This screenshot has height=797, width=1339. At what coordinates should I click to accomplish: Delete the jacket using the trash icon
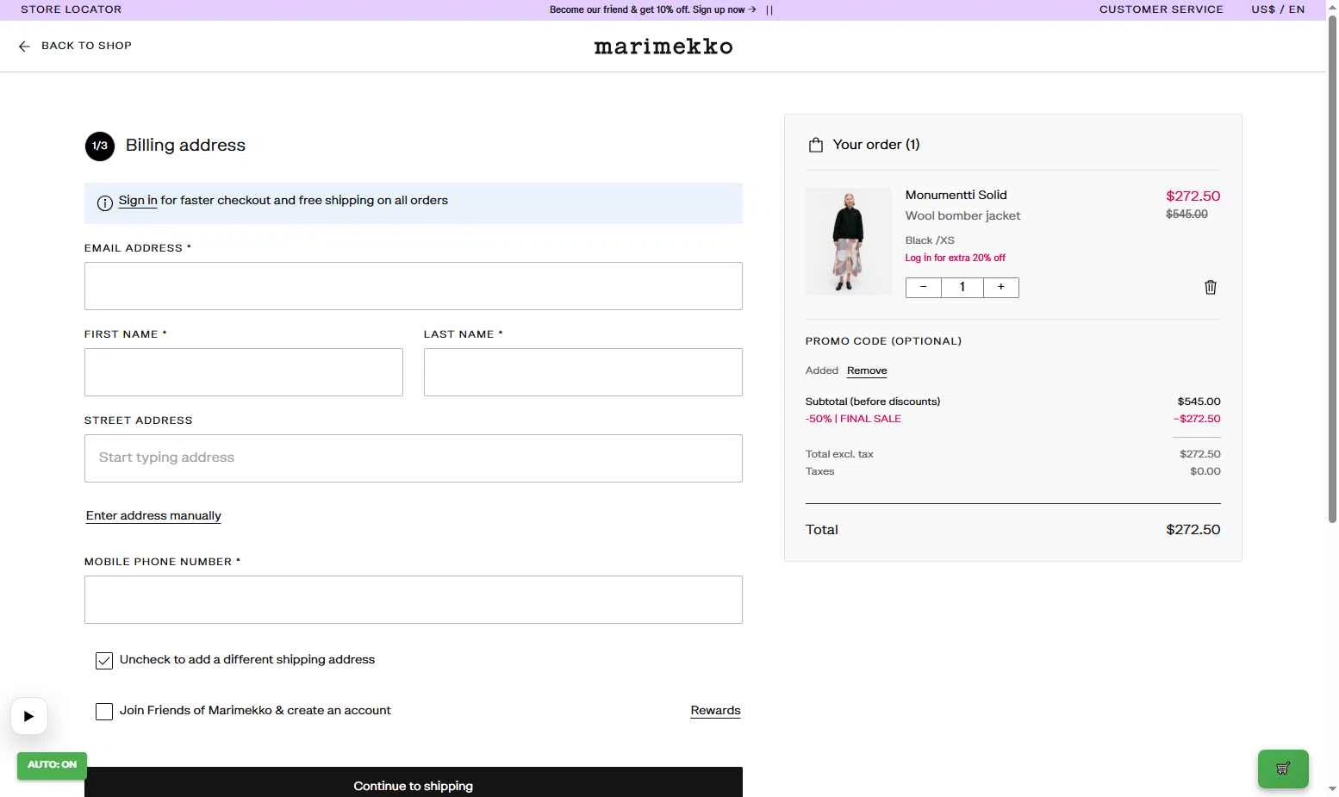pos(1211,288)
